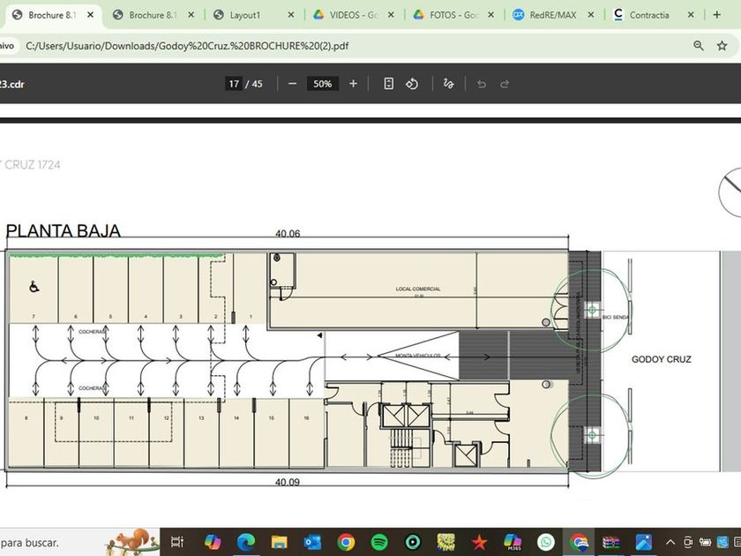Click the file path in address bar
Image resolution: width=741 pixels, height=556 pixels.
[x=187, y=45]
